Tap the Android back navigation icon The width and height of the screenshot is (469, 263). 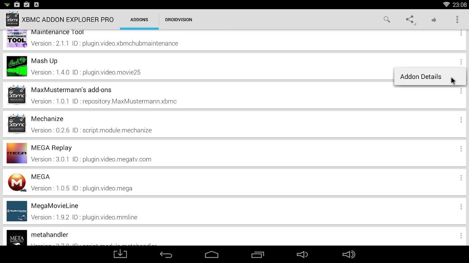[166, 254]
